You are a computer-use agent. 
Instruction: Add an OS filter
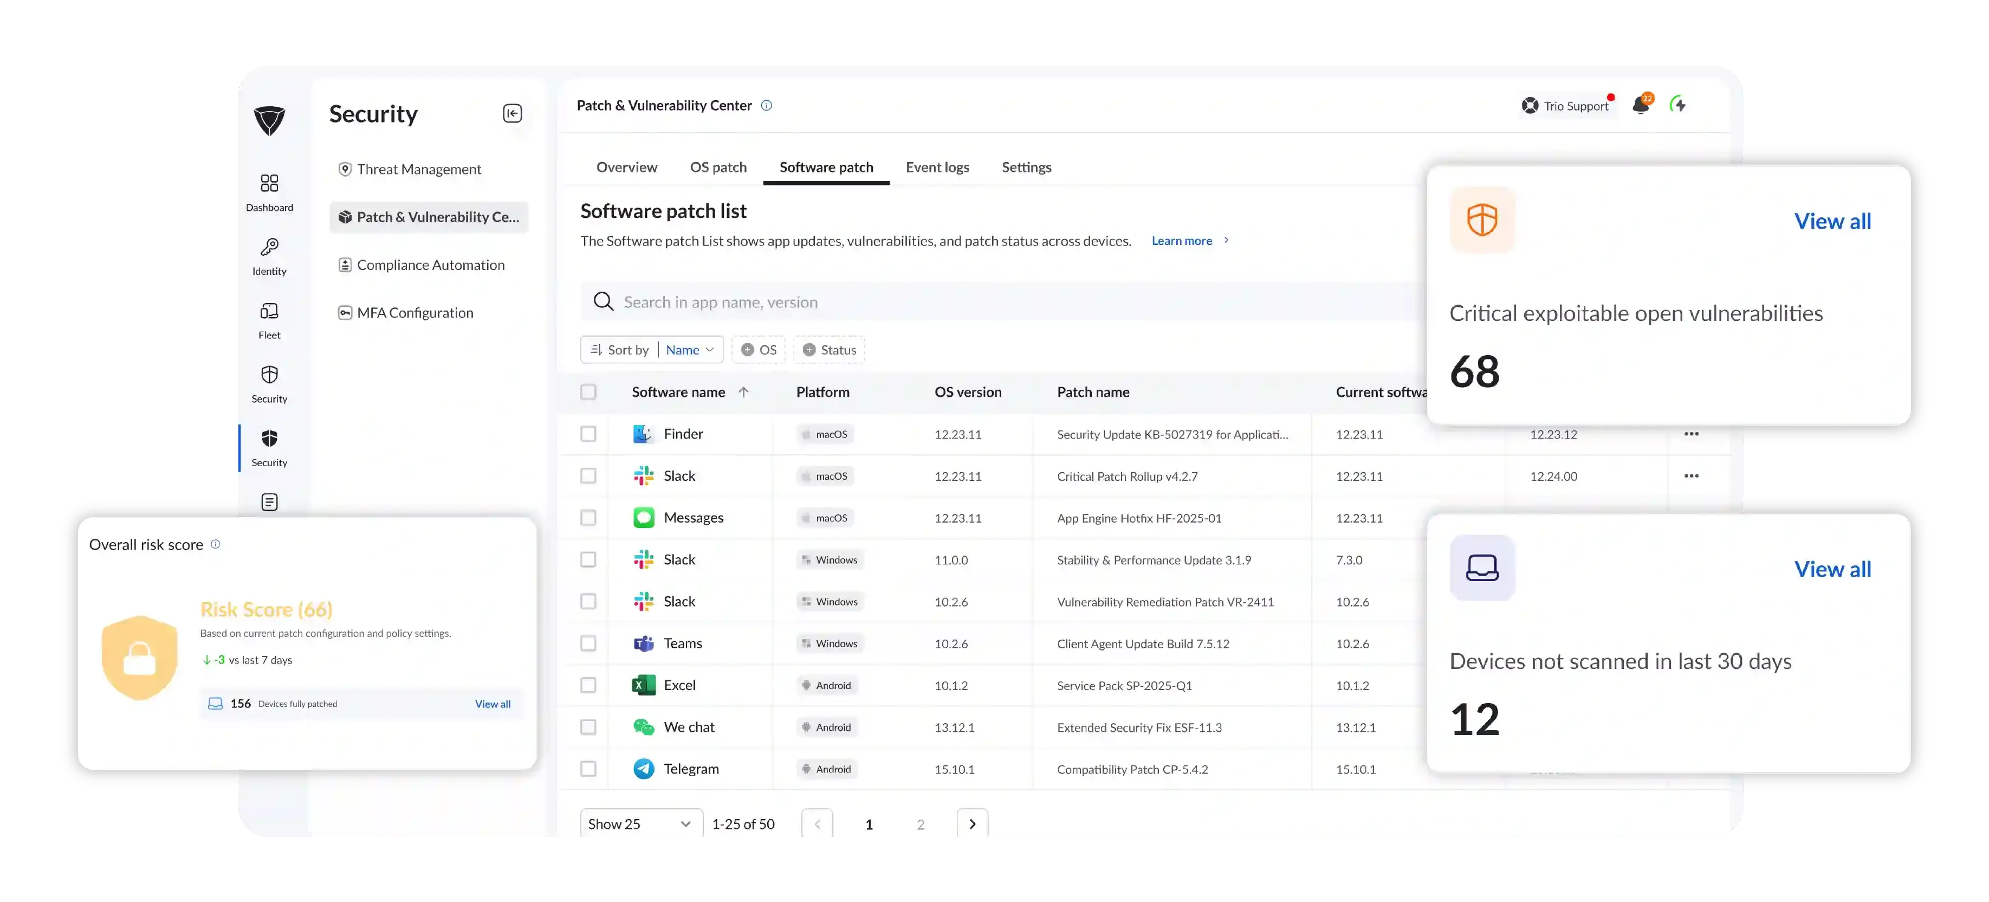[758, 349]
